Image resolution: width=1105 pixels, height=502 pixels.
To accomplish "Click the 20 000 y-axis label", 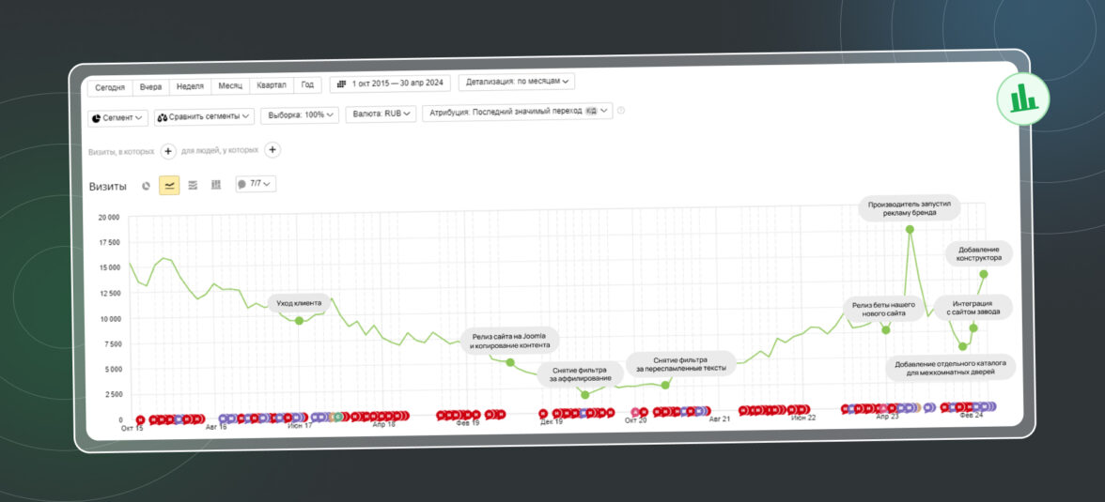I will (109, 218).
